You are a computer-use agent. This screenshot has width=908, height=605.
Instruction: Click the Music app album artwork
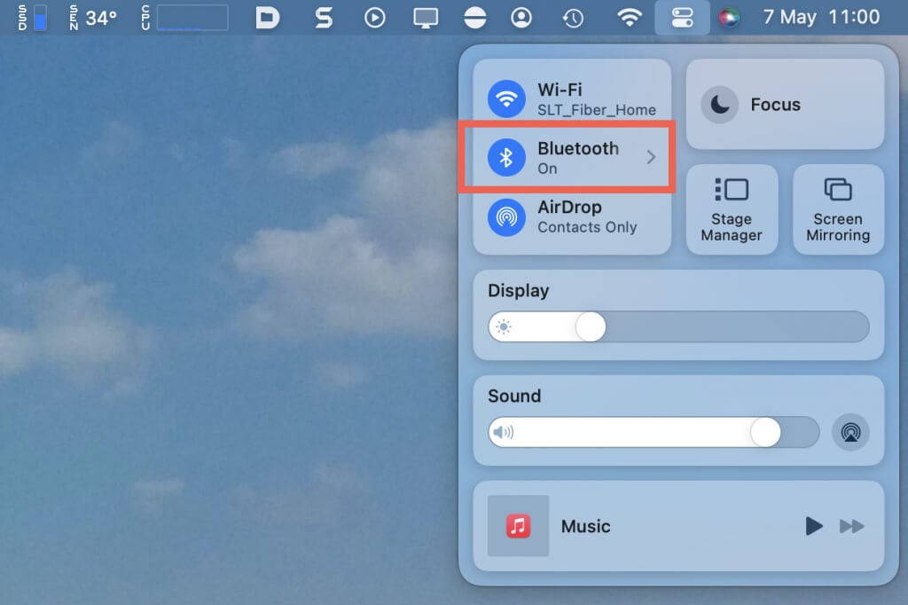tap(519, 526)
